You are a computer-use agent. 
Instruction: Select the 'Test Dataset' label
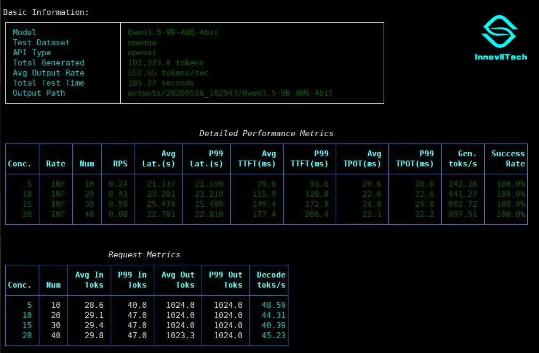42,43
